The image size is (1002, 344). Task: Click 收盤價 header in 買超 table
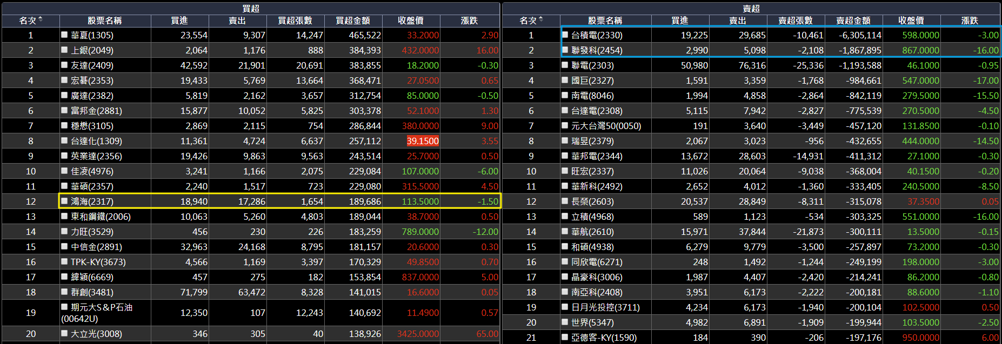pyautogui.click(x=411, y=21)
